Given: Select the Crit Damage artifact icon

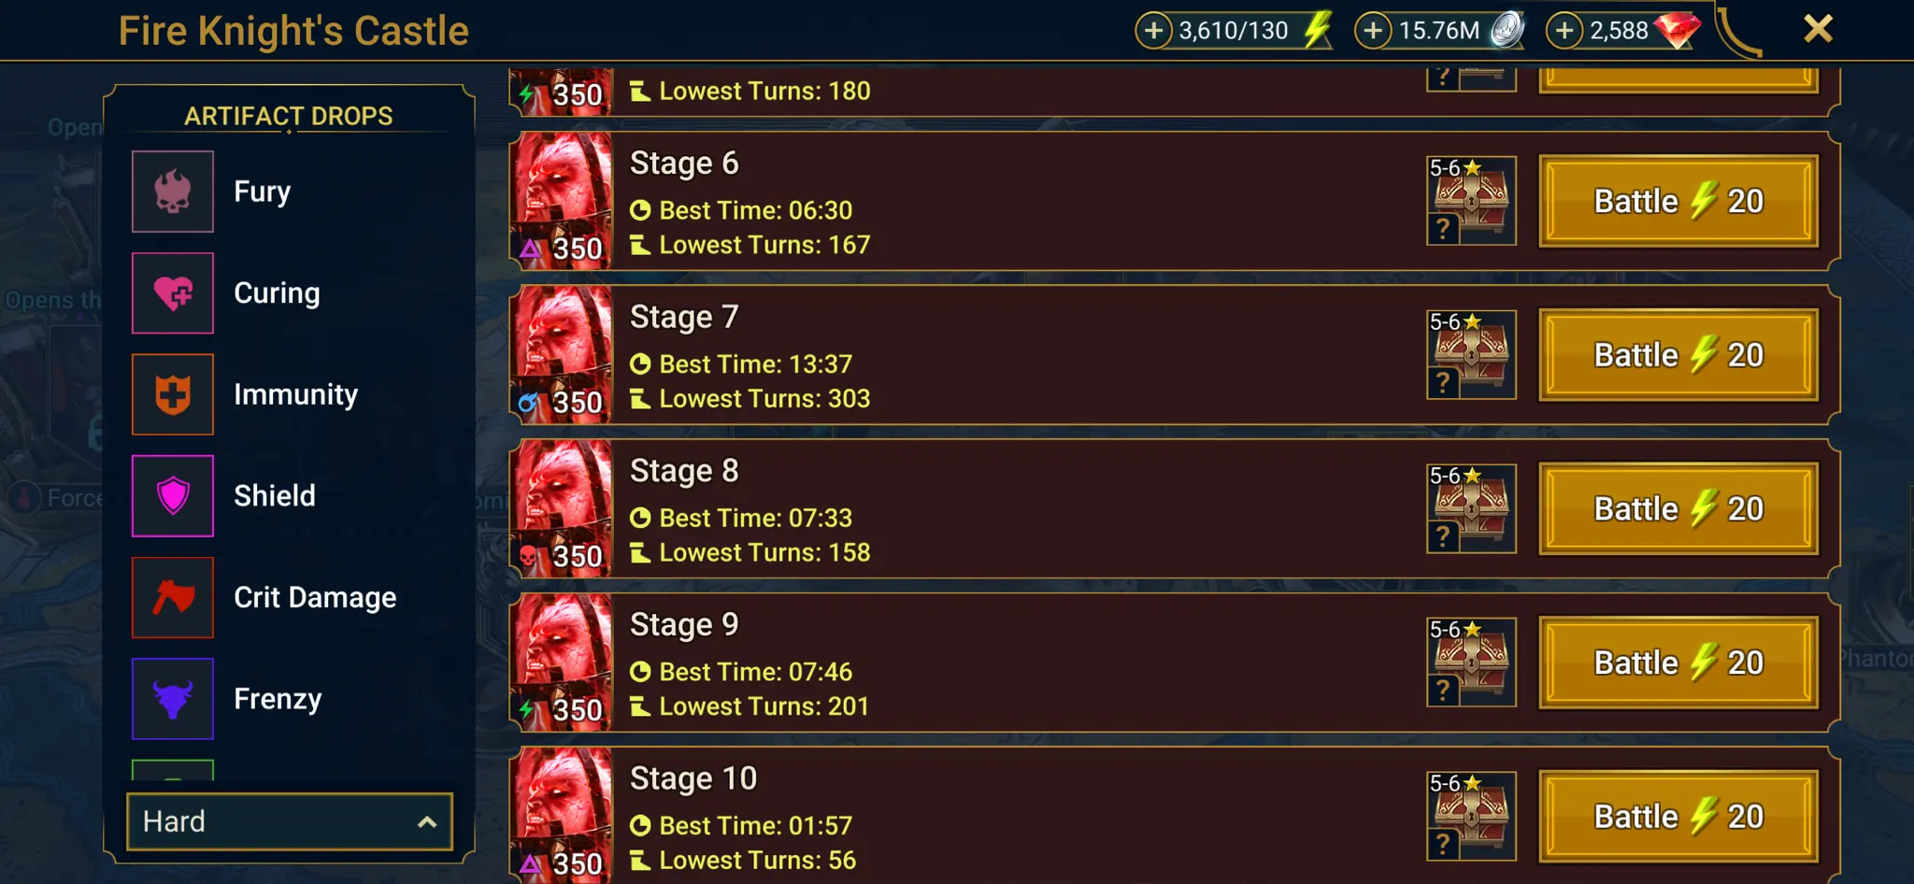Looking at the screenshot, I should tap(173, 597).
